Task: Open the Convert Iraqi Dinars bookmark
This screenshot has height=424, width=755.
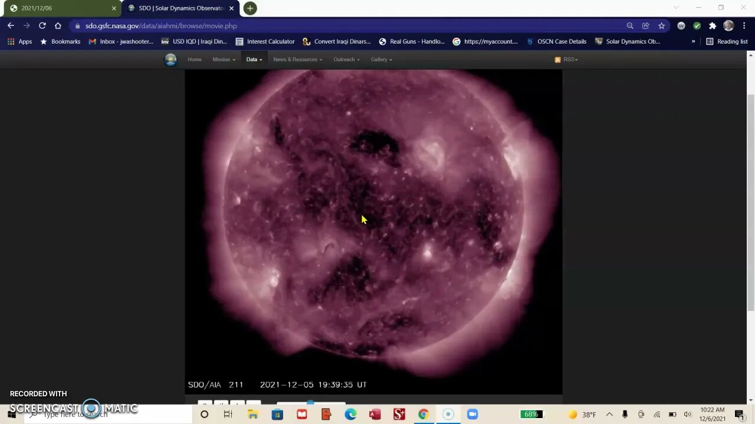Action: pos(336,42)
